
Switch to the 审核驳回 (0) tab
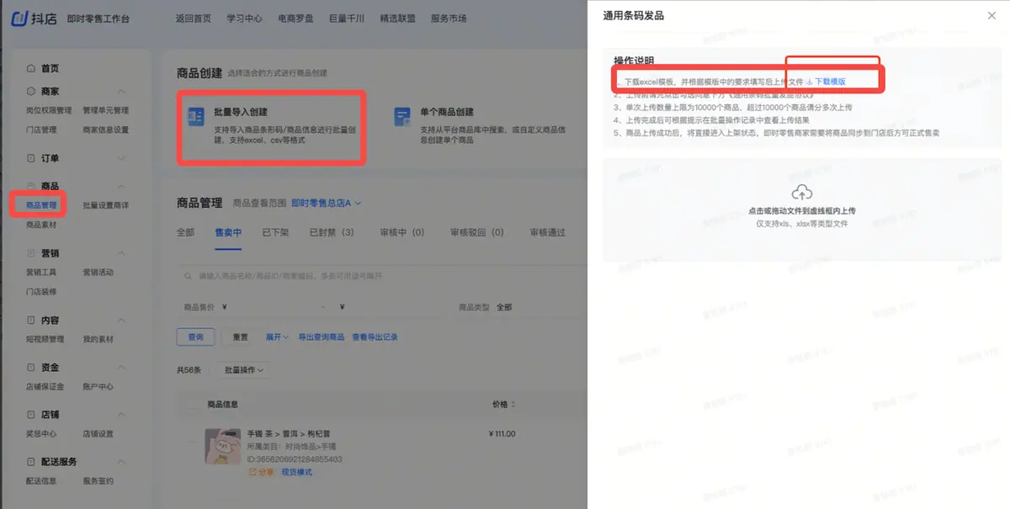tap(476, 232)
